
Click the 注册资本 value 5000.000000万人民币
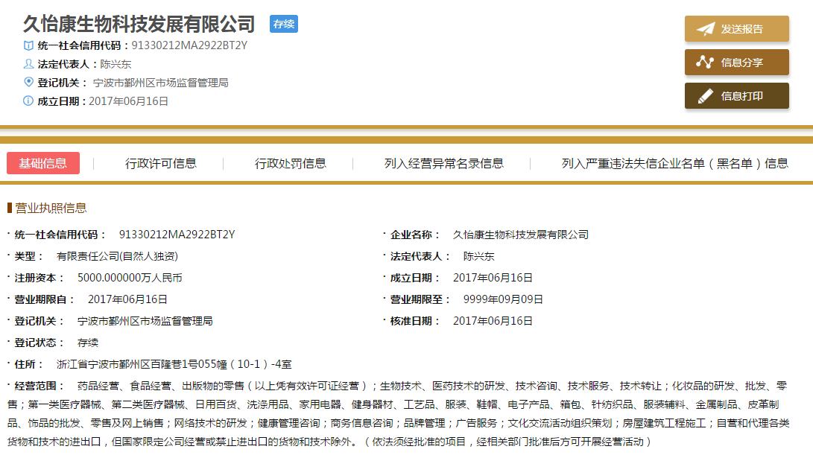(x=130, y=278)
